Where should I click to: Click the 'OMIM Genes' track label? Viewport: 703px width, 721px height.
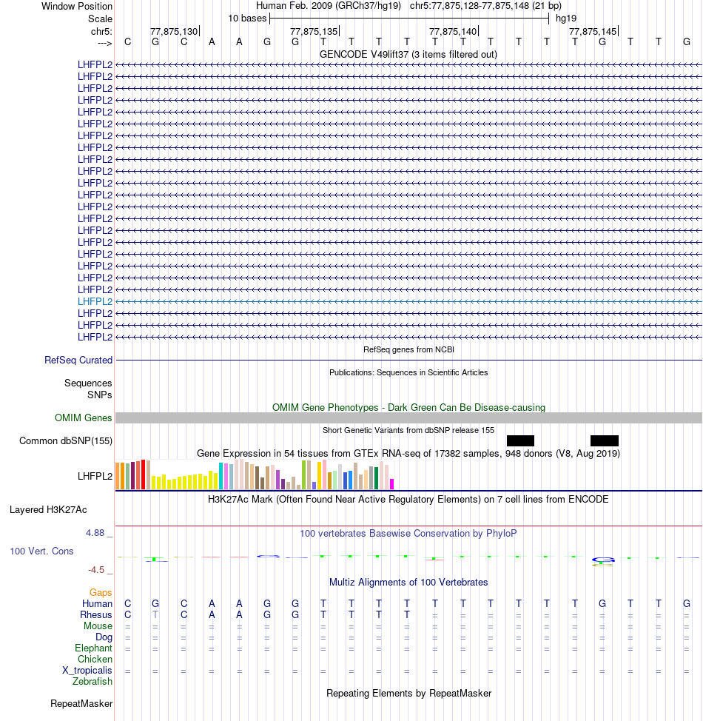[x=83, y=418]
